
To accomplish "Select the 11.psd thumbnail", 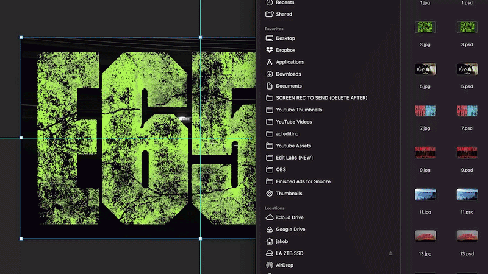I will [x=467, y=194].
